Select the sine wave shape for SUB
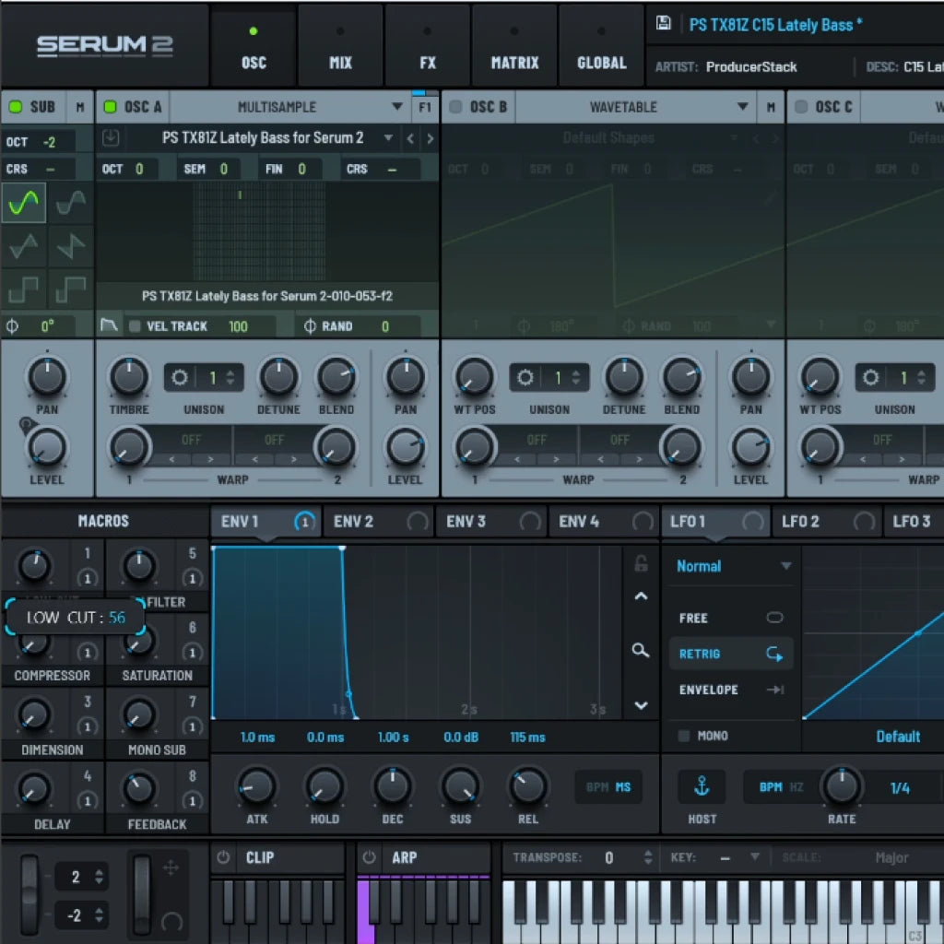944x944 pixels. pyautogui.click(x=24, y=204)
